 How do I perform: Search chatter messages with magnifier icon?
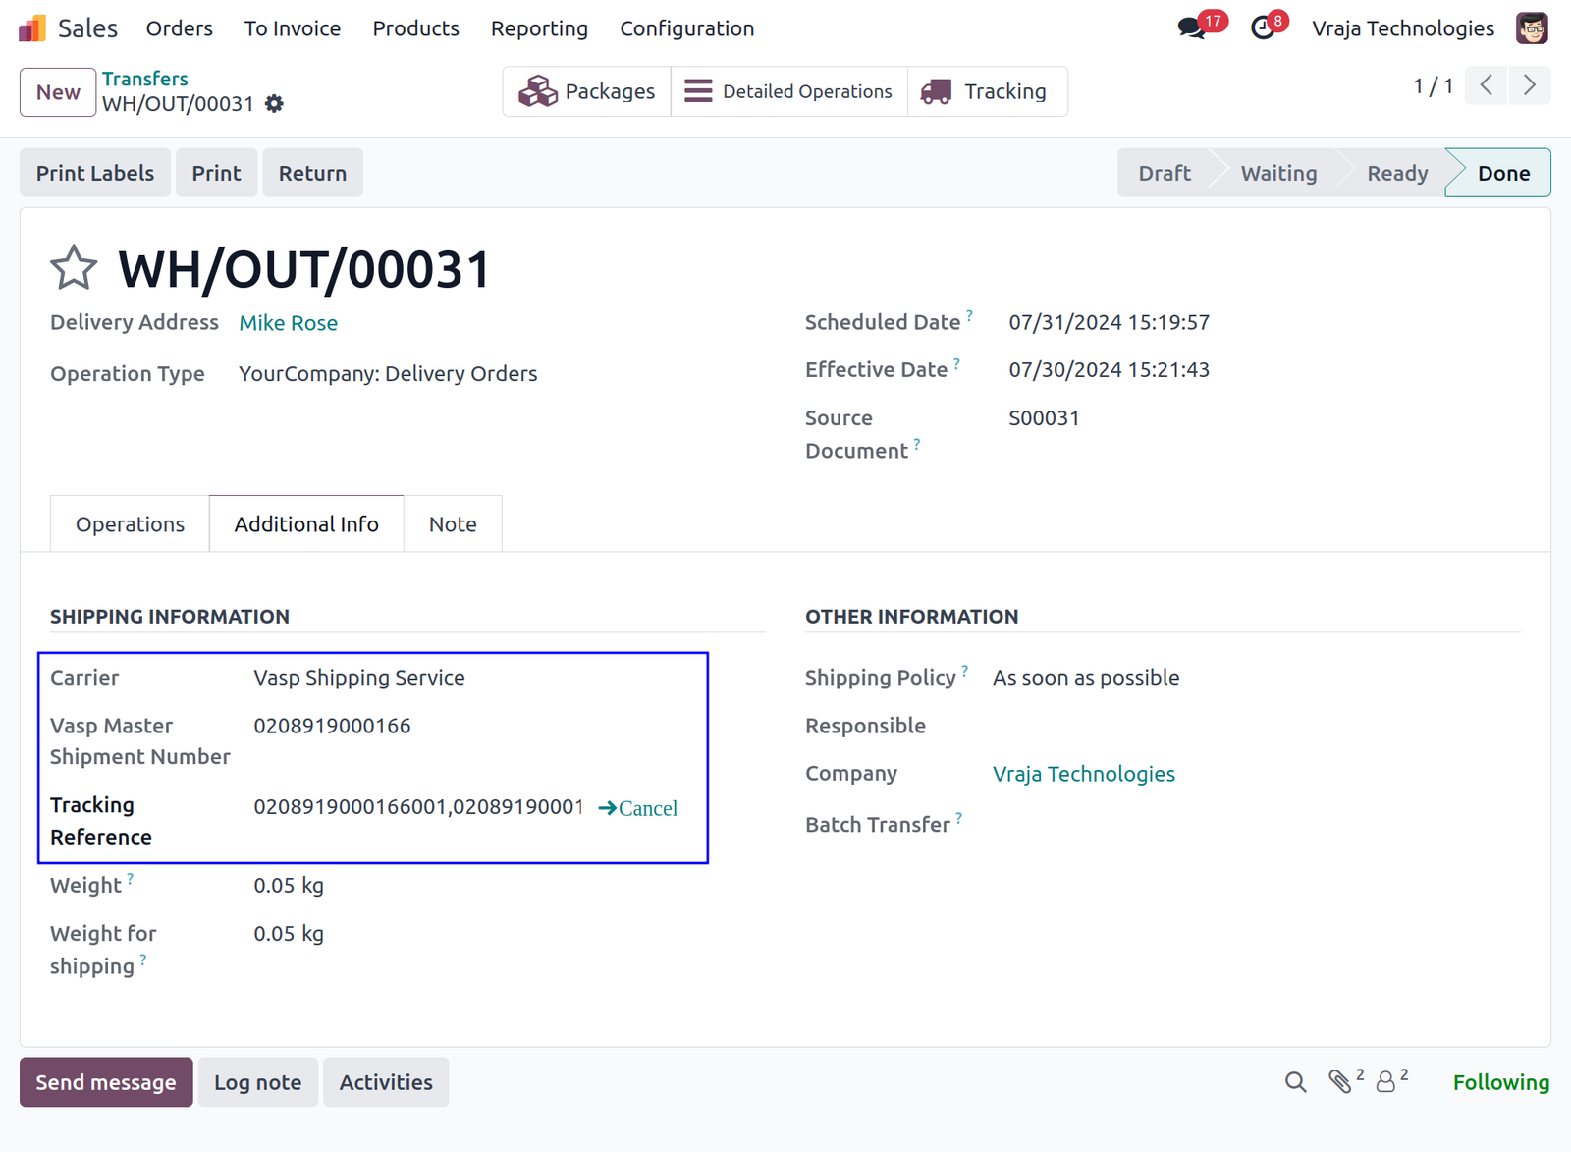coord(1295,1082)
